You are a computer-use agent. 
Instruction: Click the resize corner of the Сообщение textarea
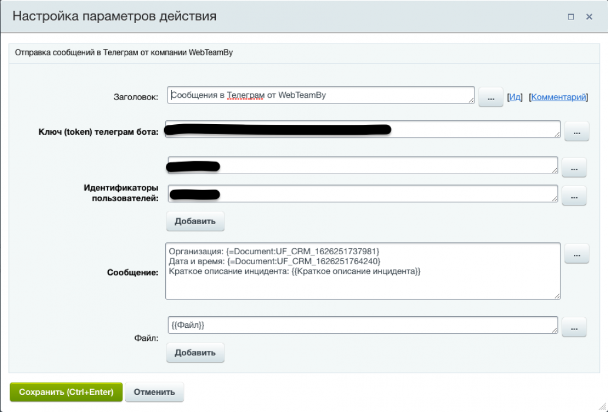coord(557,296)
